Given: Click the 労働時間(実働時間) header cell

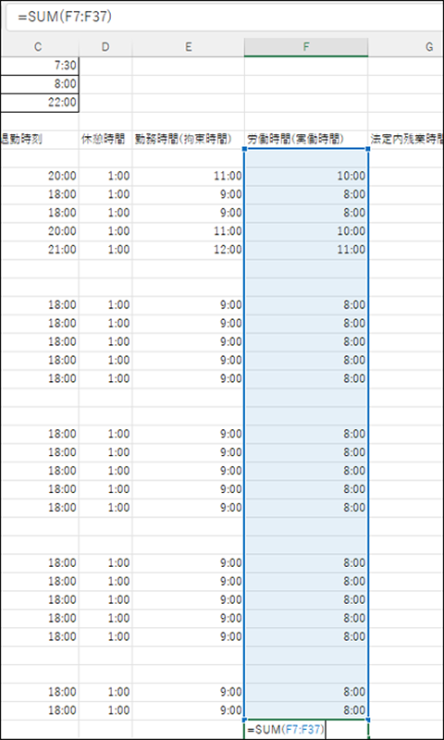Looking at the screenshot, I should pyautogui.click(x=306, y=140).
